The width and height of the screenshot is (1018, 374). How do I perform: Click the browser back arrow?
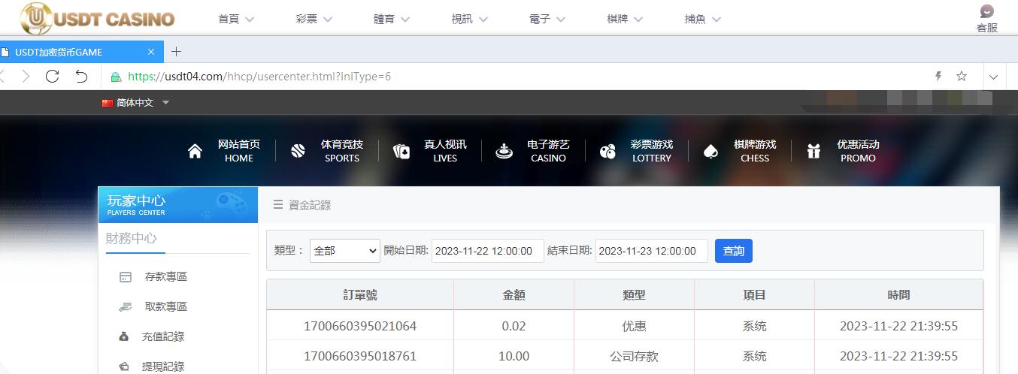(2, 77)
